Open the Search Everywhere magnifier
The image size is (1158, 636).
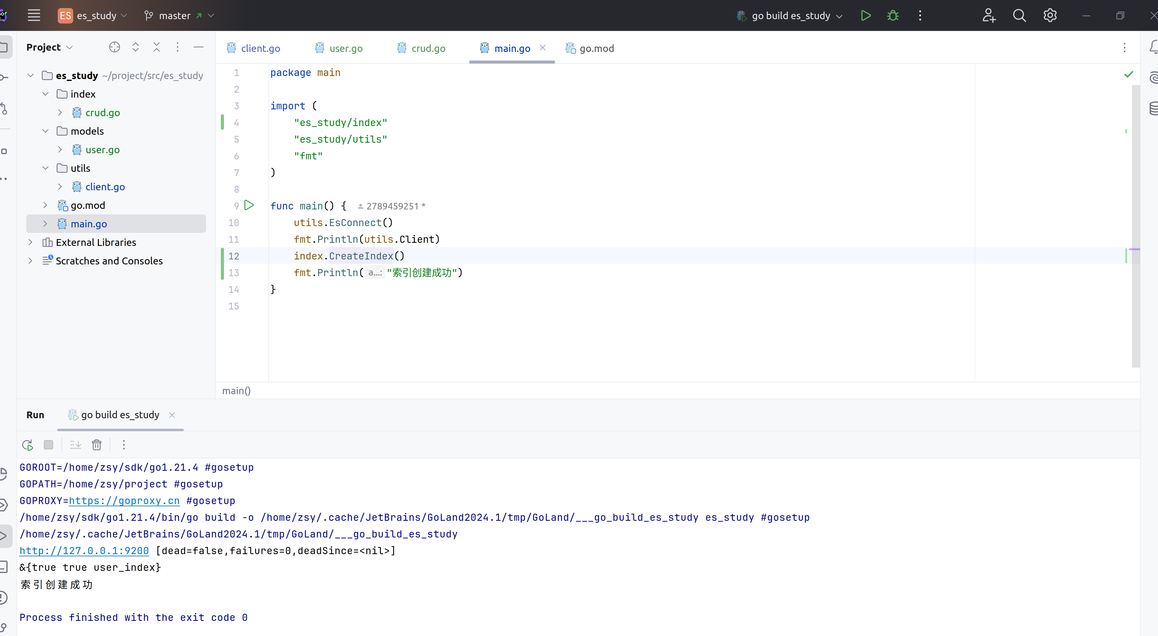click(x=1020, y=15)
